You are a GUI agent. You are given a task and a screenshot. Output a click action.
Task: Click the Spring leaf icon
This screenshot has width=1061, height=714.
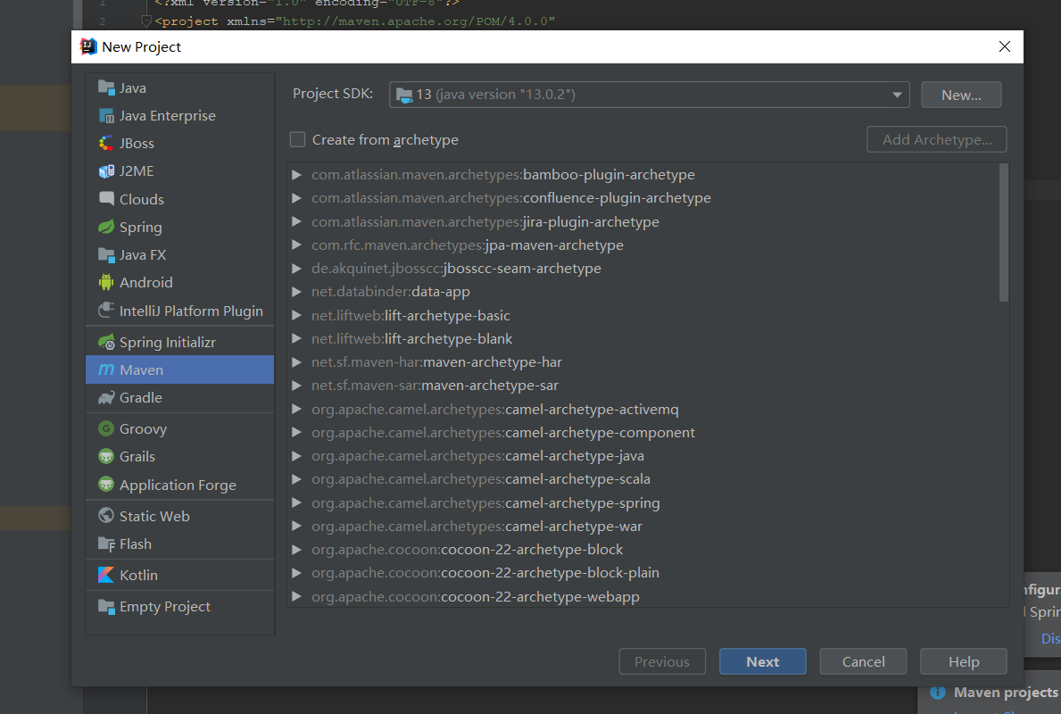[x=106, y=227]
